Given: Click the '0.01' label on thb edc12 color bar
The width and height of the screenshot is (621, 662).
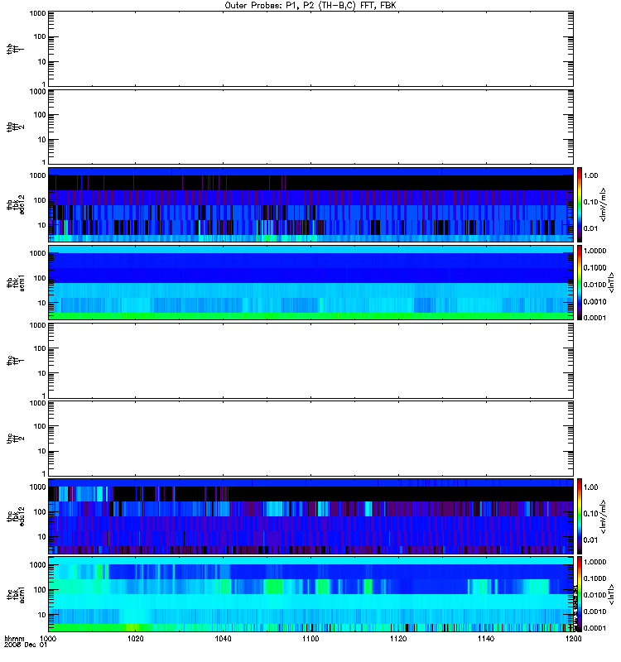Looking at the screenshot, I should (x=590, y=228).
